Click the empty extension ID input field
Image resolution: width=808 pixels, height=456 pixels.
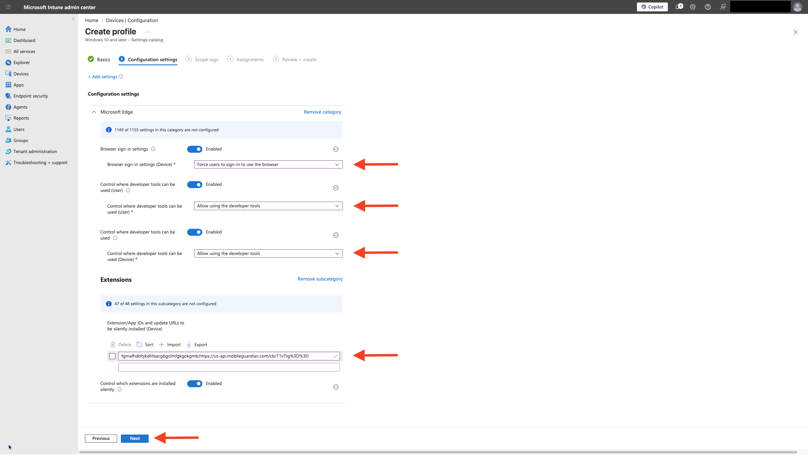pyautogui.click(x=229, y=367)
